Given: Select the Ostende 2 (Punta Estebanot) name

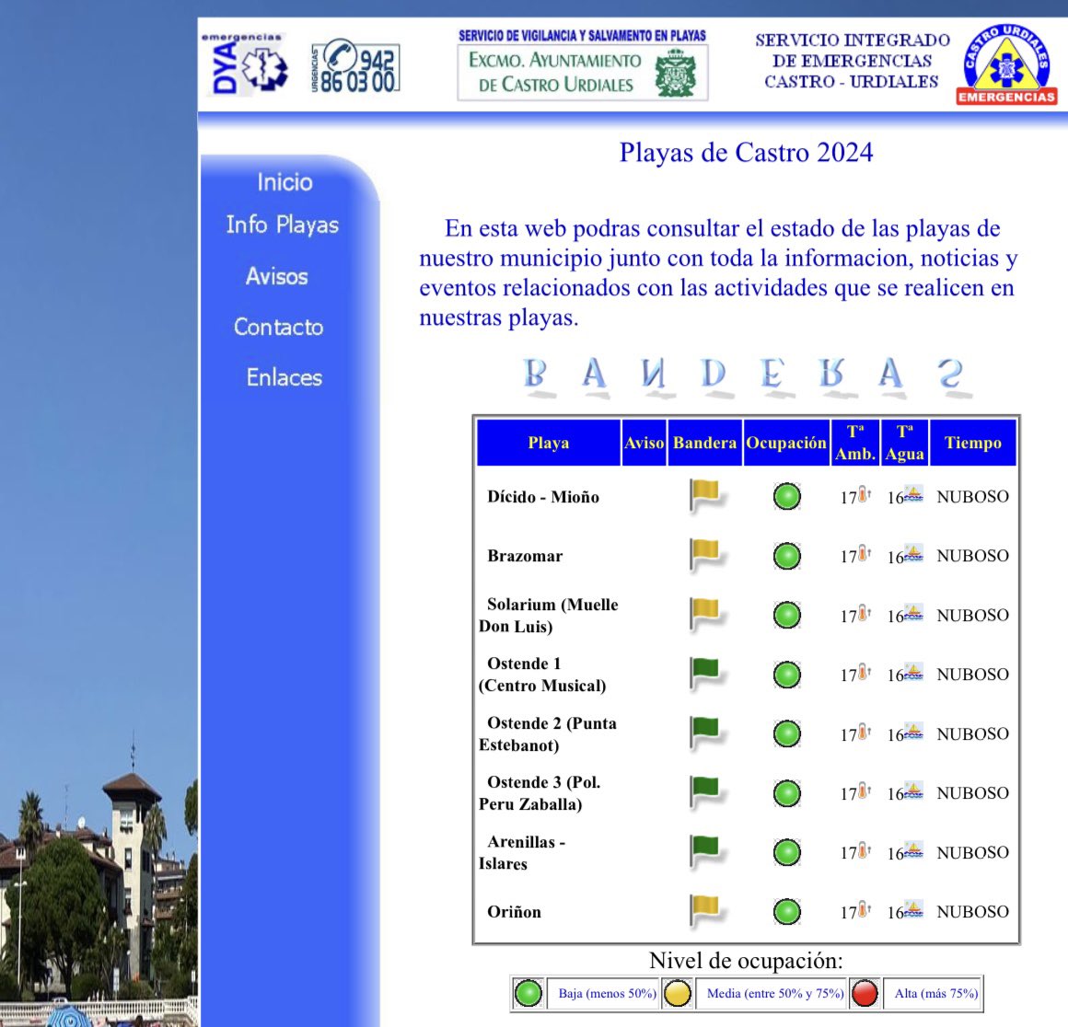Looking at the screenshot, I should point(549,733).
